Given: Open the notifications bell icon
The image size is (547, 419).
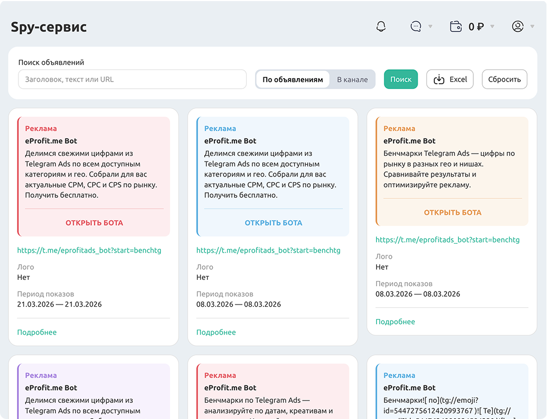Looking at the screenshot, I should click(381, 26).
